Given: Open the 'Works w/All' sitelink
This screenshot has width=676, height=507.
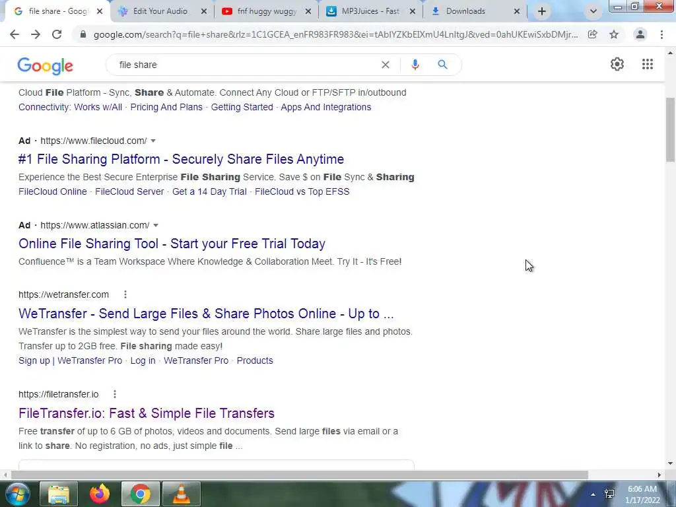Looking at the screenshot, I should [98, 107].
